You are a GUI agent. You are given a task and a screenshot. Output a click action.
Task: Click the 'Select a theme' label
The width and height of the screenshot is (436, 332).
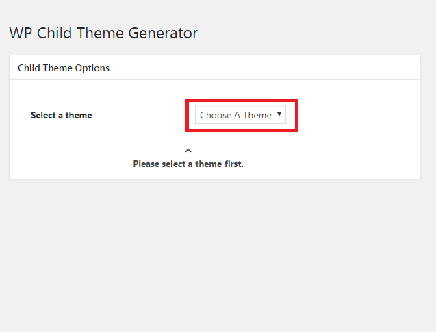coord(61,115)
